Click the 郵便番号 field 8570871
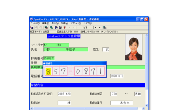Image resolution: width=178 pixels, height=110 pixels. [x=49, y=58]
